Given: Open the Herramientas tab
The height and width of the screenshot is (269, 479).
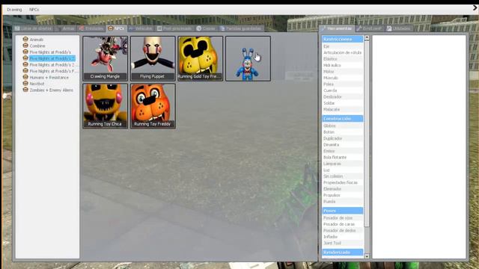Looking at the screenshot, I should click(x=336, y=28).
